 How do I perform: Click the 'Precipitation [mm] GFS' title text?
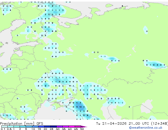coord(21,124)
